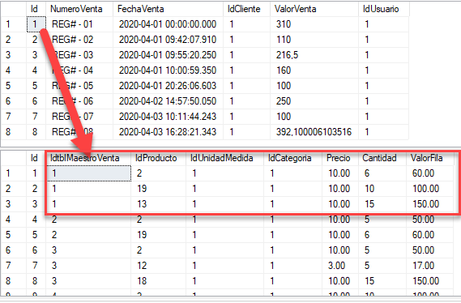Select the Cantidad column header

point(382,158)
